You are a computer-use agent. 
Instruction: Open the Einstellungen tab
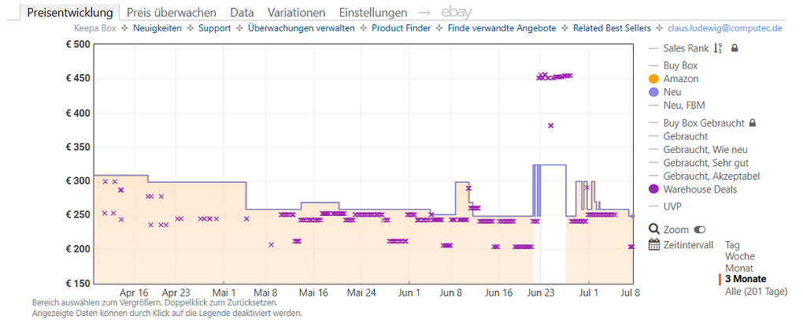click(373, 13)
